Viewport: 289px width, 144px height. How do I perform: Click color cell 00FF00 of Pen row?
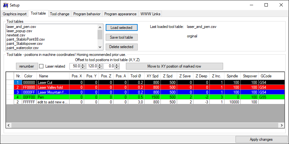click(29, 97)
